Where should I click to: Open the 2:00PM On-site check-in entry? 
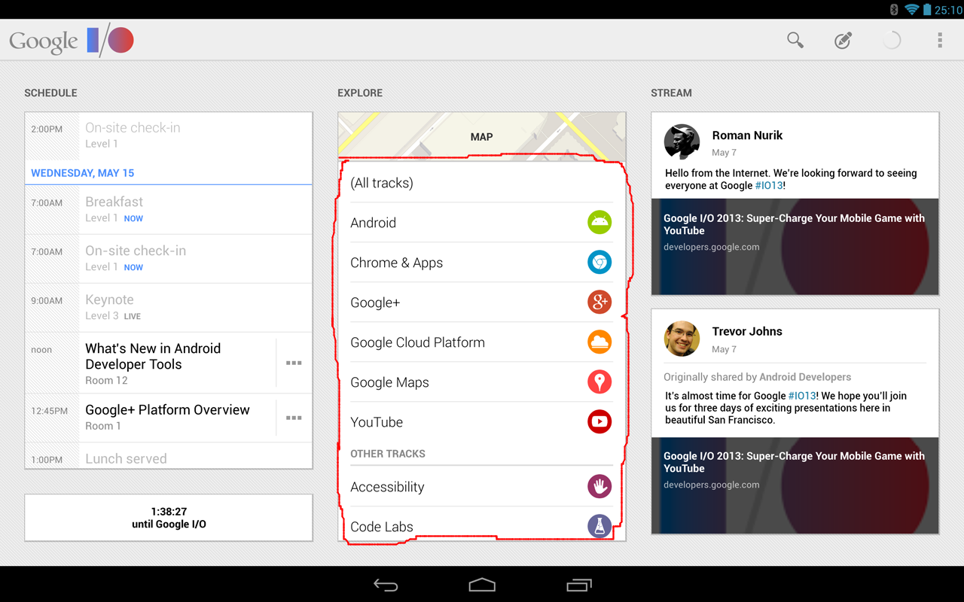click(169, 135)
